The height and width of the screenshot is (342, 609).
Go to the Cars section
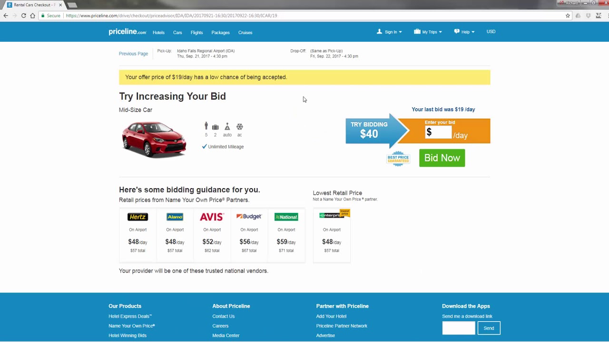[177, 33]
